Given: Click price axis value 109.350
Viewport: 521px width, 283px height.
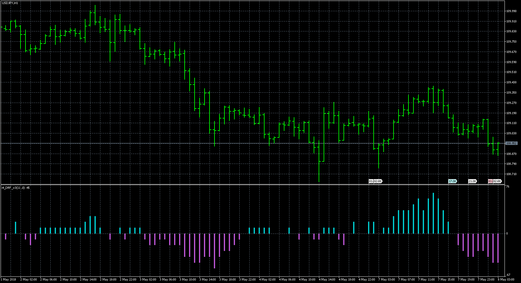Looking at the screenshot, I should [511, 92].
